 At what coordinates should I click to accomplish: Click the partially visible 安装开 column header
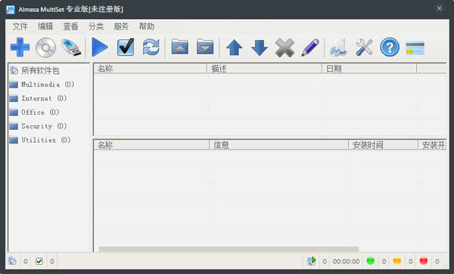pos(433,145)
